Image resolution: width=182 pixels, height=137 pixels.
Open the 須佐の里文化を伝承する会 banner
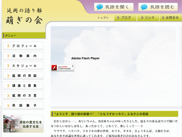23,124
